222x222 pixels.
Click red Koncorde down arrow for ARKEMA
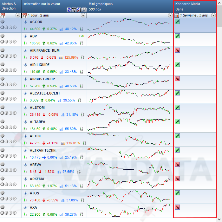[177, 179]
